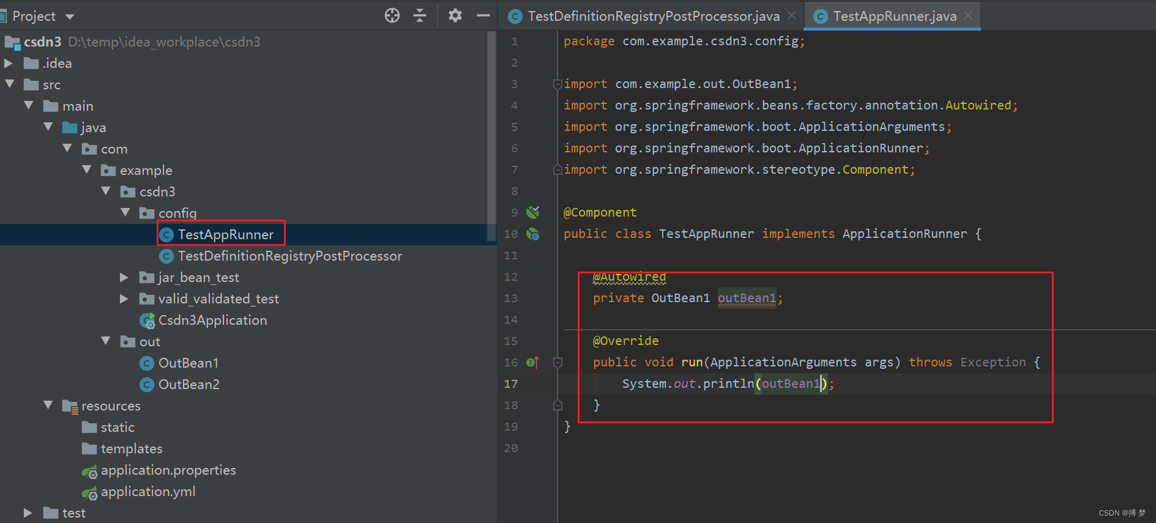Expand the jar_bean_test package
Image resolution: width=1156 pixels, height=523 pixels.
coord(124,277)
